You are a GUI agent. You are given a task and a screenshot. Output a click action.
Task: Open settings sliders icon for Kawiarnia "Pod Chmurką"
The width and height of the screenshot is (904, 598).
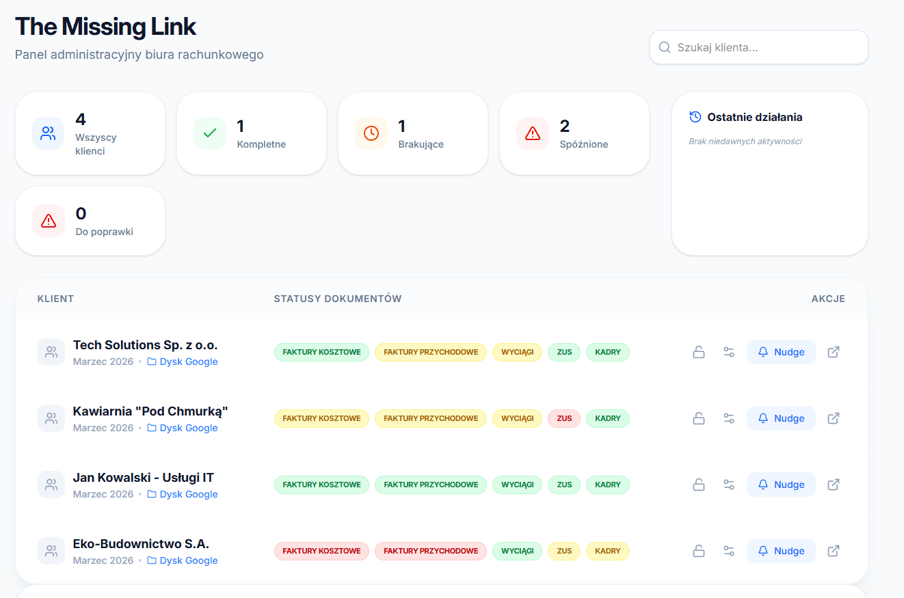(x=729, y=418)
